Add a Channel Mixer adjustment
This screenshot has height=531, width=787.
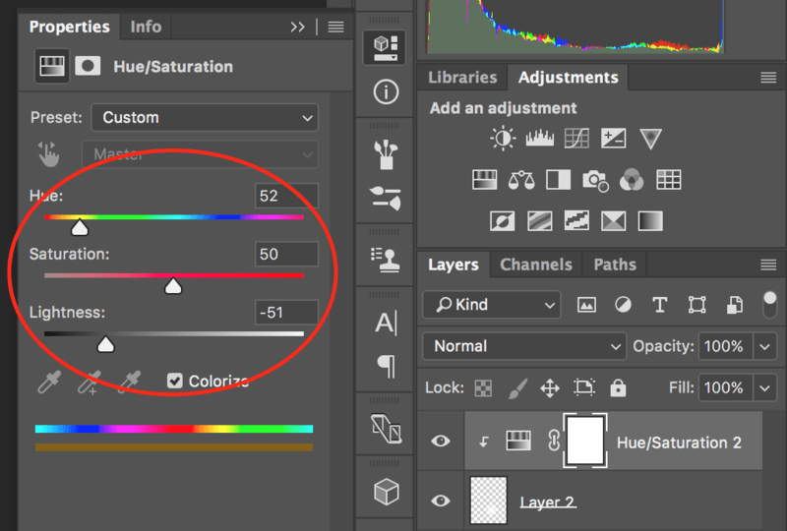[x=632, y=180]
